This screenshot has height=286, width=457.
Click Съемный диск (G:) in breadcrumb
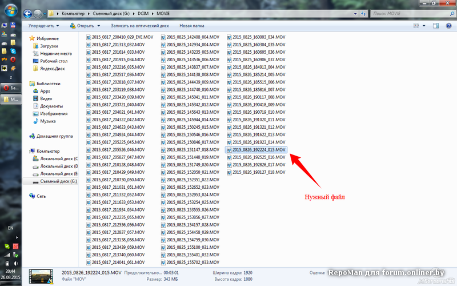[111, 13]
